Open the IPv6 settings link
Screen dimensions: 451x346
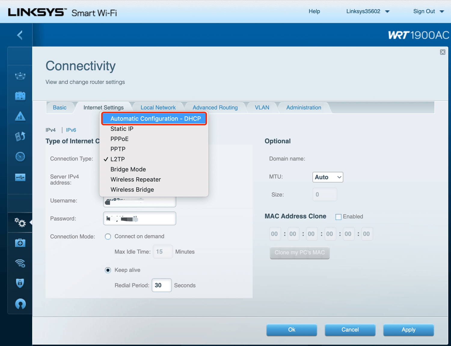71,130
